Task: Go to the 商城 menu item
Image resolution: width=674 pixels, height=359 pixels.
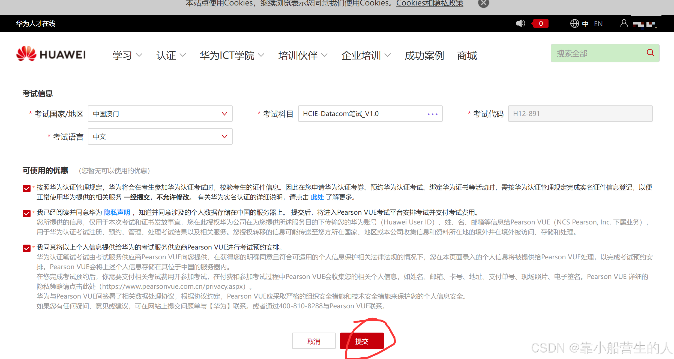Action: tap(467, 56)
